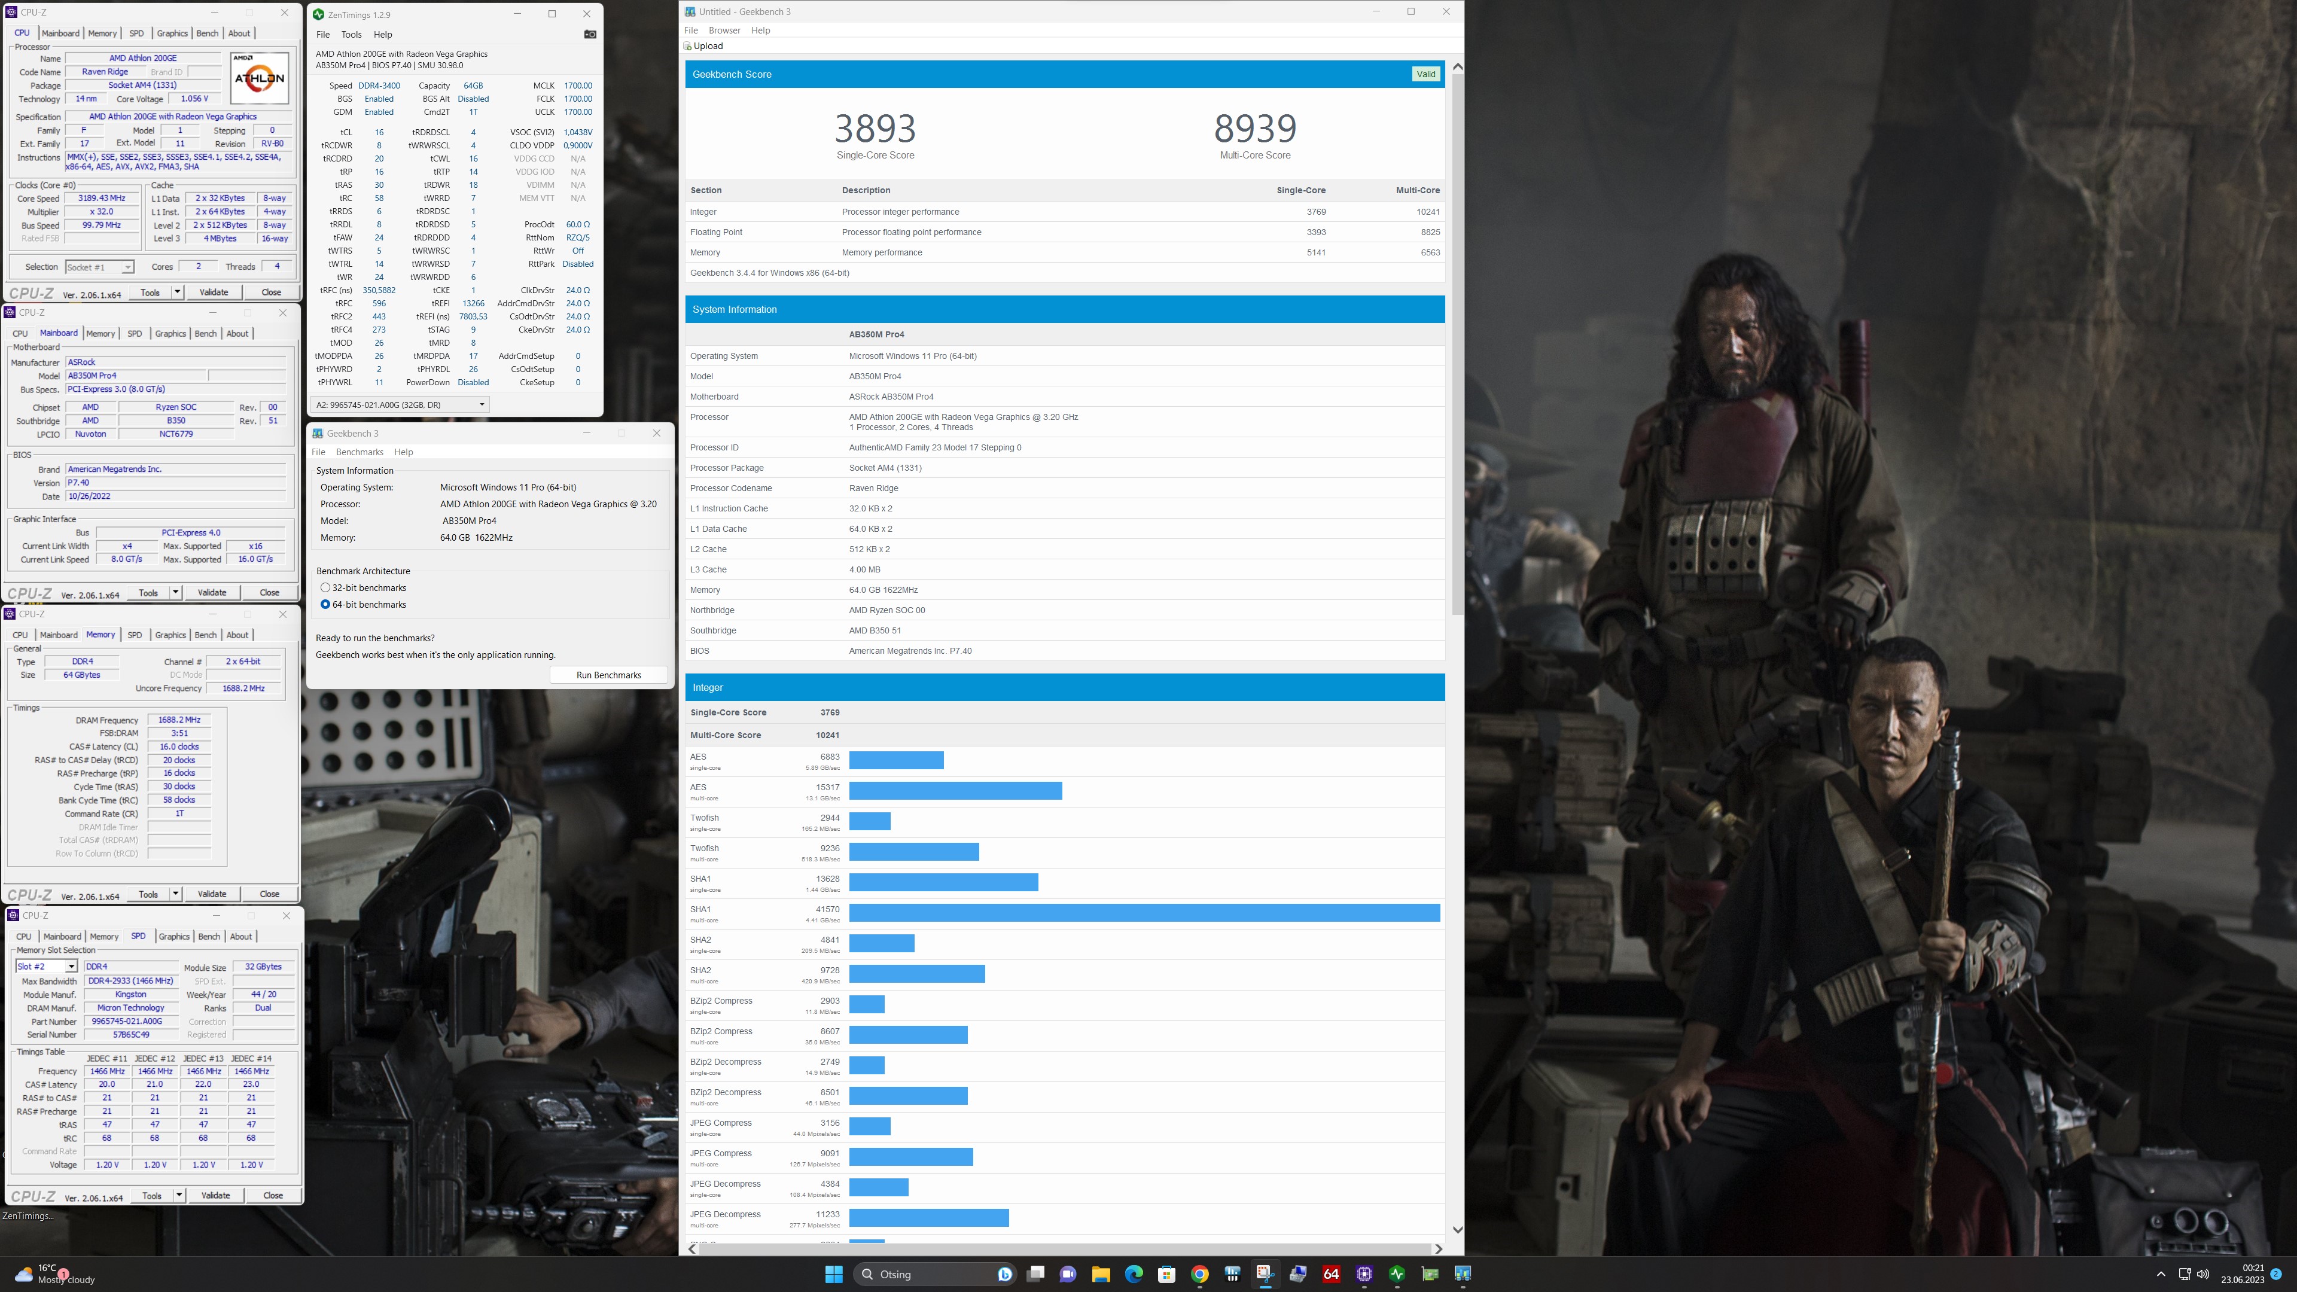Viewport: 2297px width, 1292px height.
Task: Show hidden tray icons chevron
Action: tap(2161, 1274)
